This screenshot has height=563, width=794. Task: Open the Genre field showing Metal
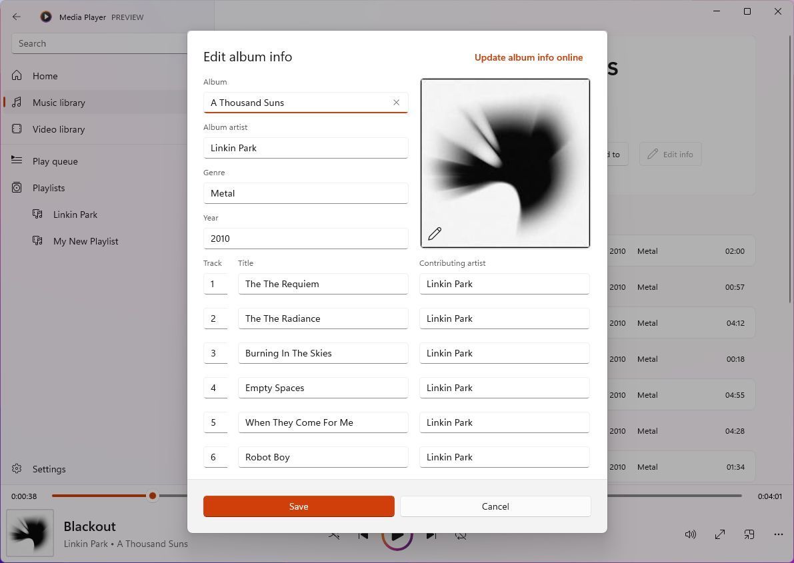pos(305,193)
